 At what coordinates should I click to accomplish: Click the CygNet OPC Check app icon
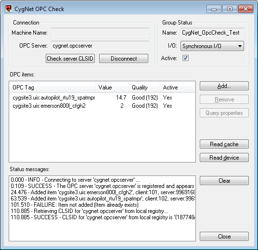(x=9, y=9)
